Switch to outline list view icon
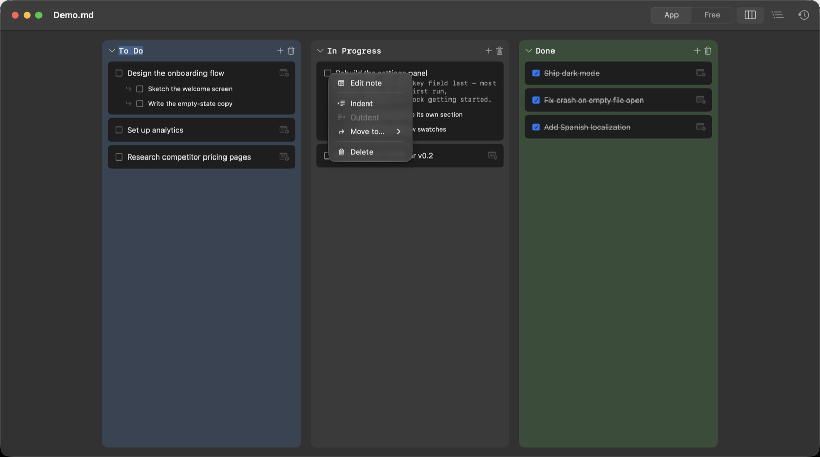Screen dimensions: 820x457 (x=777, y=15)
